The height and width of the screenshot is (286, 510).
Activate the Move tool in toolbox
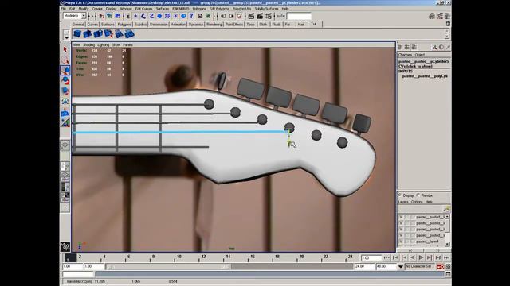65,71
